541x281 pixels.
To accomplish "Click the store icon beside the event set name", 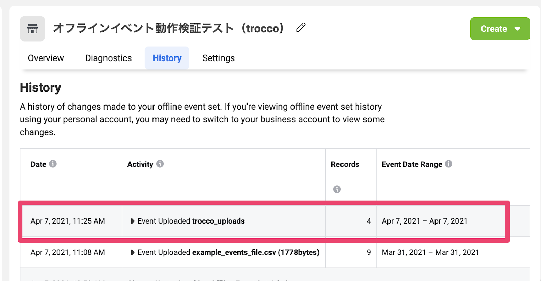I will tap(32, 29).
